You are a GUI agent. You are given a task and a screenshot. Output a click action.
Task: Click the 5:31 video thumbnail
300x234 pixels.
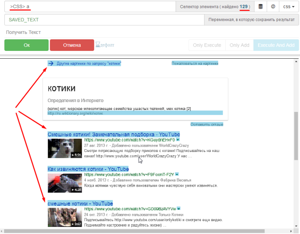(65, 148)
